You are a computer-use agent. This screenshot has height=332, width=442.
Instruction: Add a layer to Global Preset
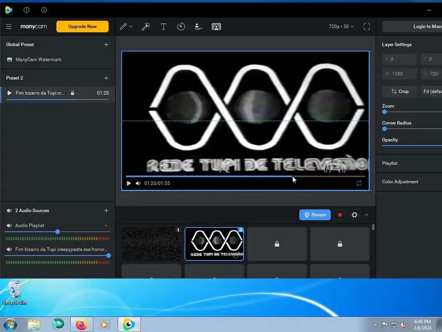[x=106, y=45]
